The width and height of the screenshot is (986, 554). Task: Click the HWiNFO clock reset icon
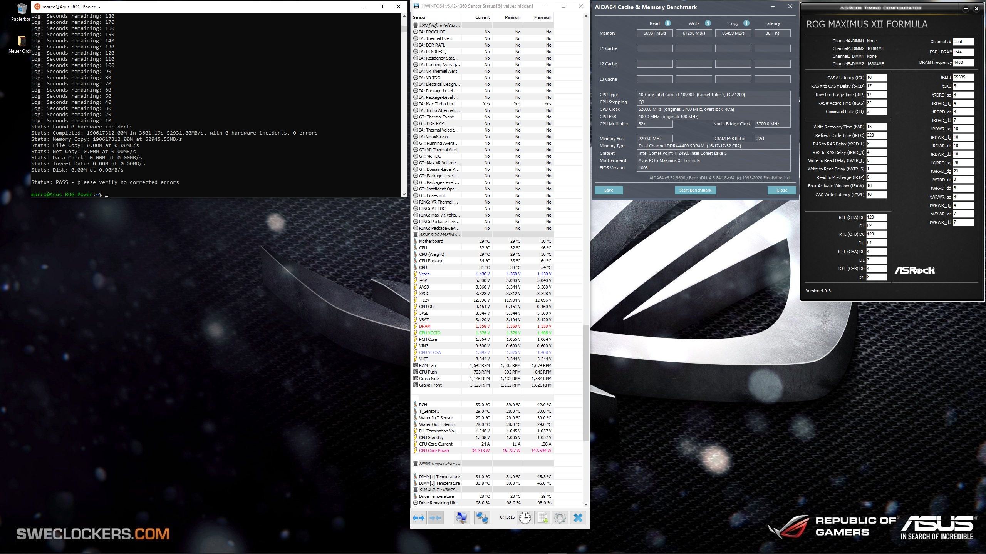pyautogui.click(x=525, y=518)
